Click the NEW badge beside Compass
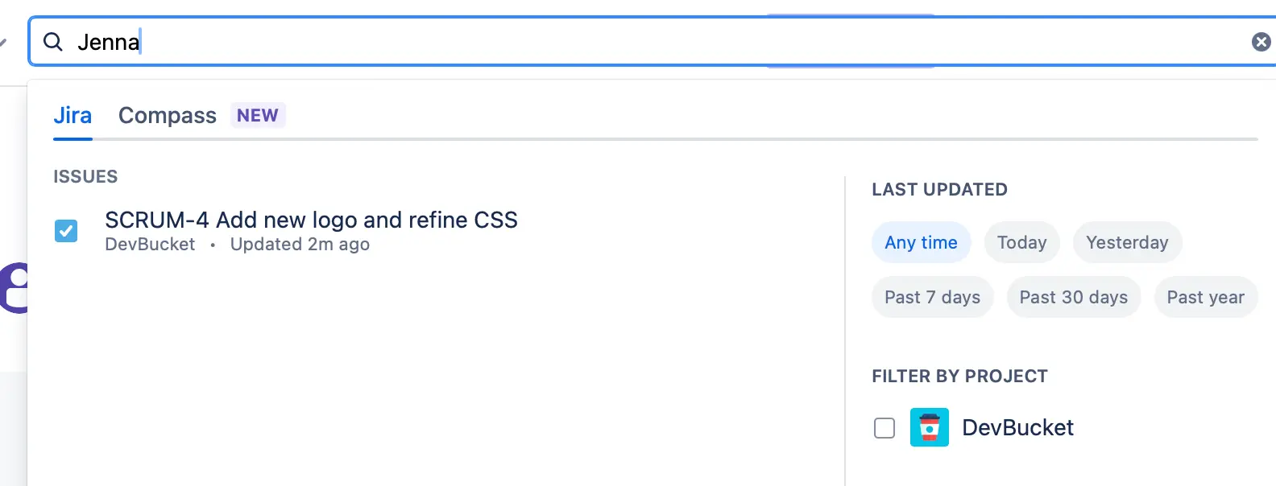Screen dimensions: 1276x486 click(258, 116)
